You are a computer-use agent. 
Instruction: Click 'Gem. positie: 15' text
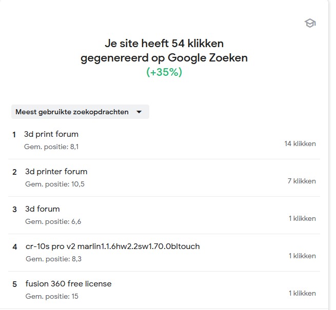pyautogui.click(x=51, y=297)
